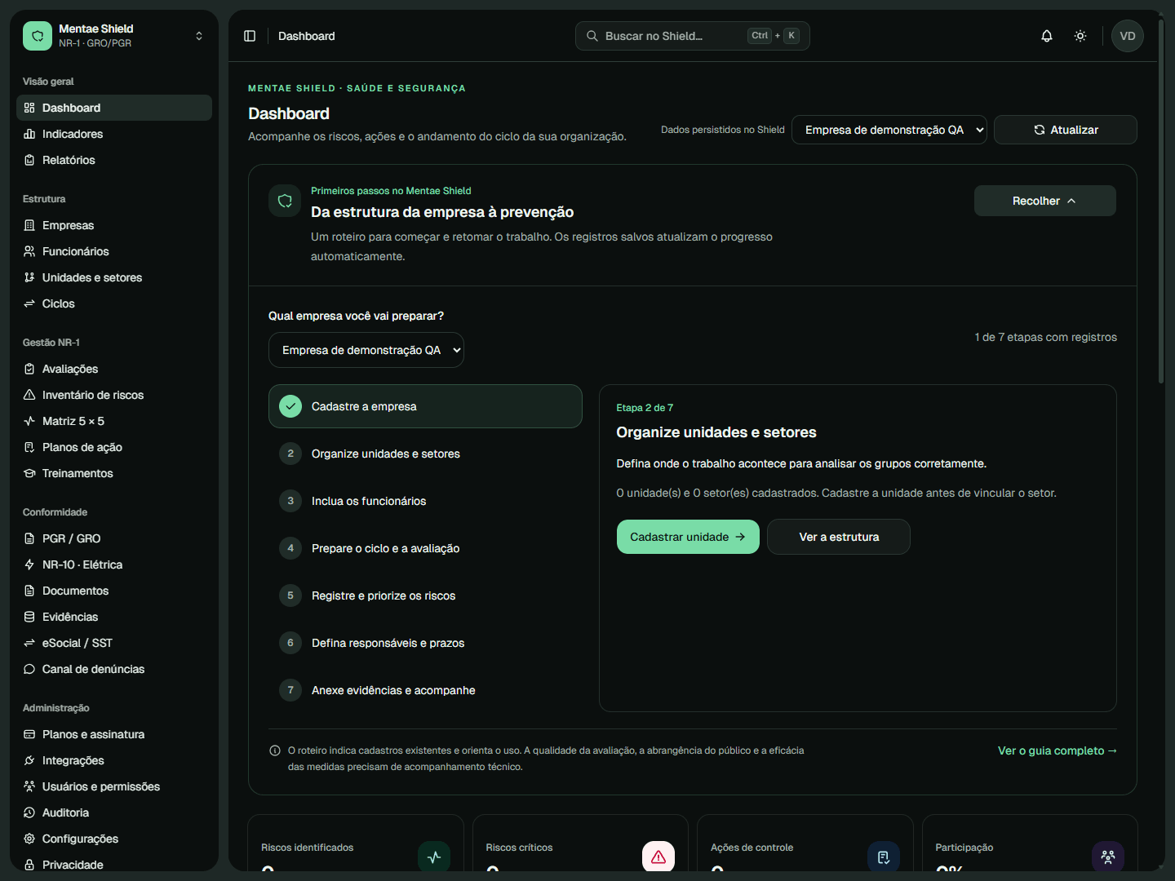
Task: Click the Configurações gear icon
Action: point(29,839)
